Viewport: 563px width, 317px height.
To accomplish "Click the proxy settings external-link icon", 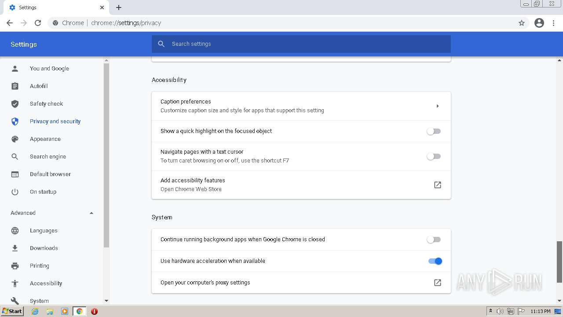I will tap(438, 283).
